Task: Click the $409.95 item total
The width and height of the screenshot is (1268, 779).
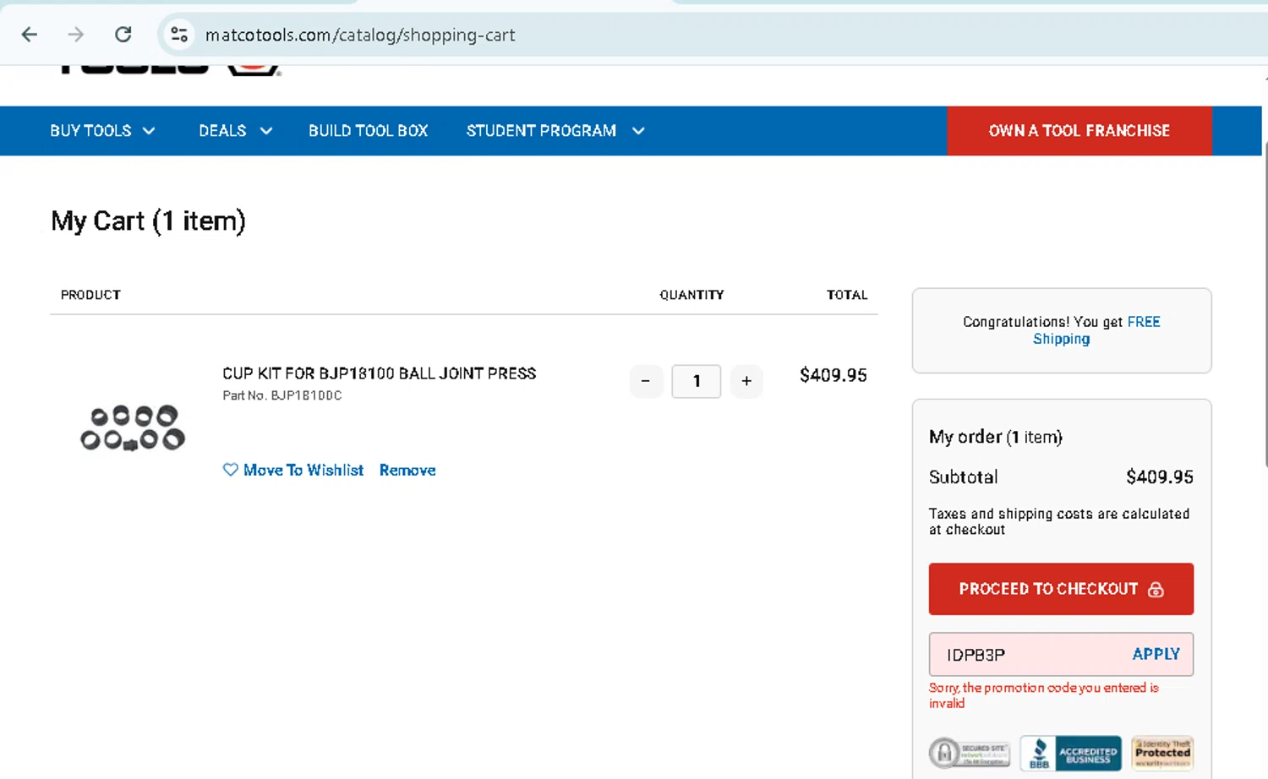Action: (833, 375)
